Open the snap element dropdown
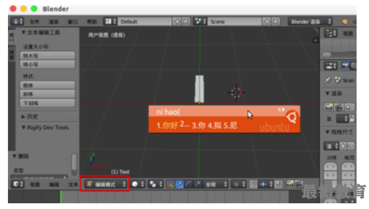The width and height of the screenshot is (369, 209). click(266, 184)
